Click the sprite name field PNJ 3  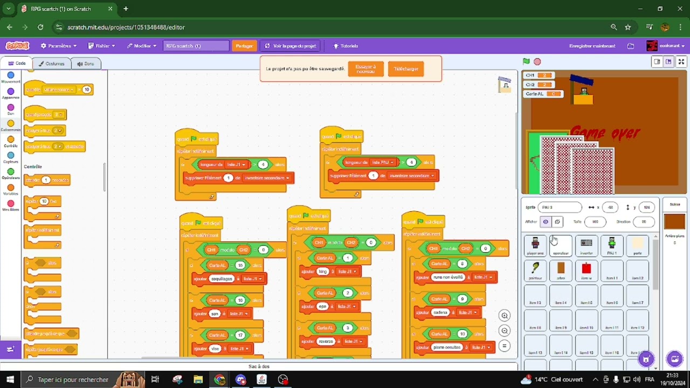[x=560, y=207]
